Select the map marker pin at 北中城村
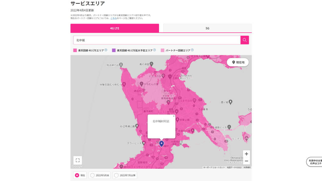Screen dimensions: 322x181 click(161, 144)
